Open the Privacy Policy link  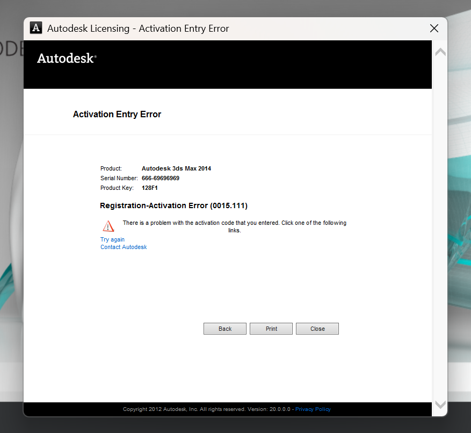click(313, 409)
